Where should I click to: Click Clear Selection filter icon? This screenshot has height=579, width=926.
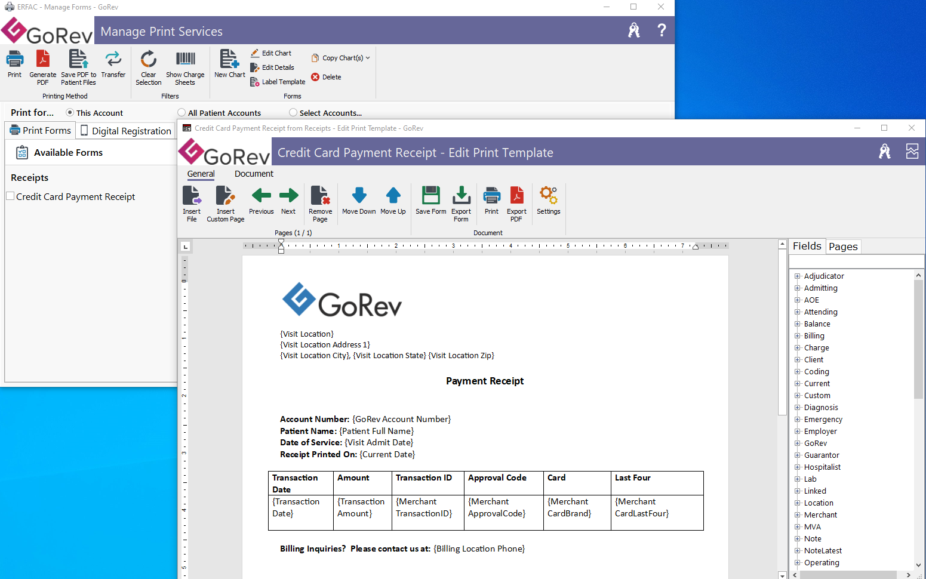(x=148, y=67)
